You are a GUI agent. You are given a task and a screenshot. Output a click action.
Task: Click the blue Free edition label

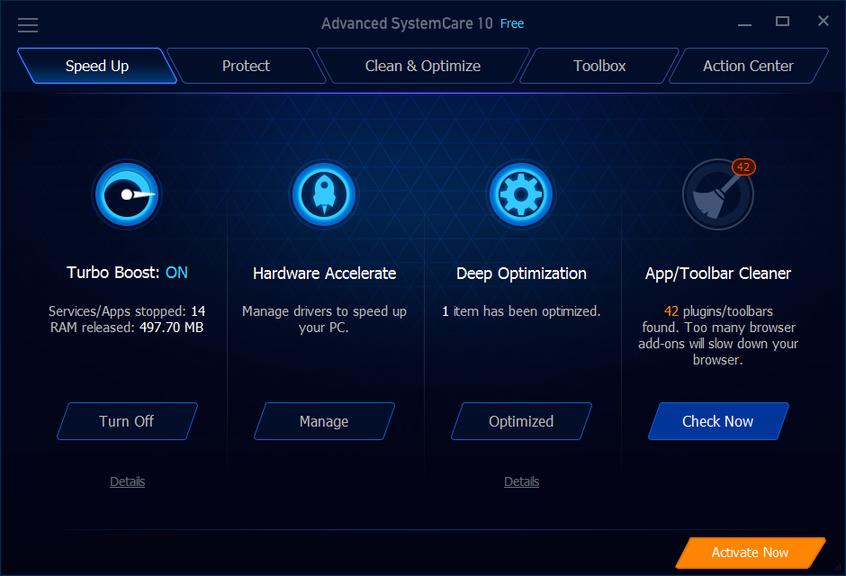click(512, 23)
